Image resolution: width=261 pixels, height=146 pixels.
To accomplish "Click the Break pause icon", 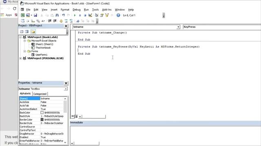I will click(x=80, y=15).
